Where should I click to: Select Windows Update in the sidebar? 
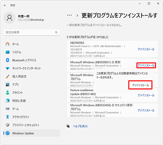point(32,133)
